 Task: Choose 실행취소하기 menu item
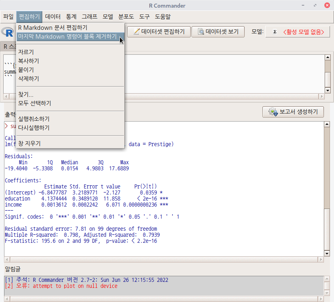pos(70,119)
